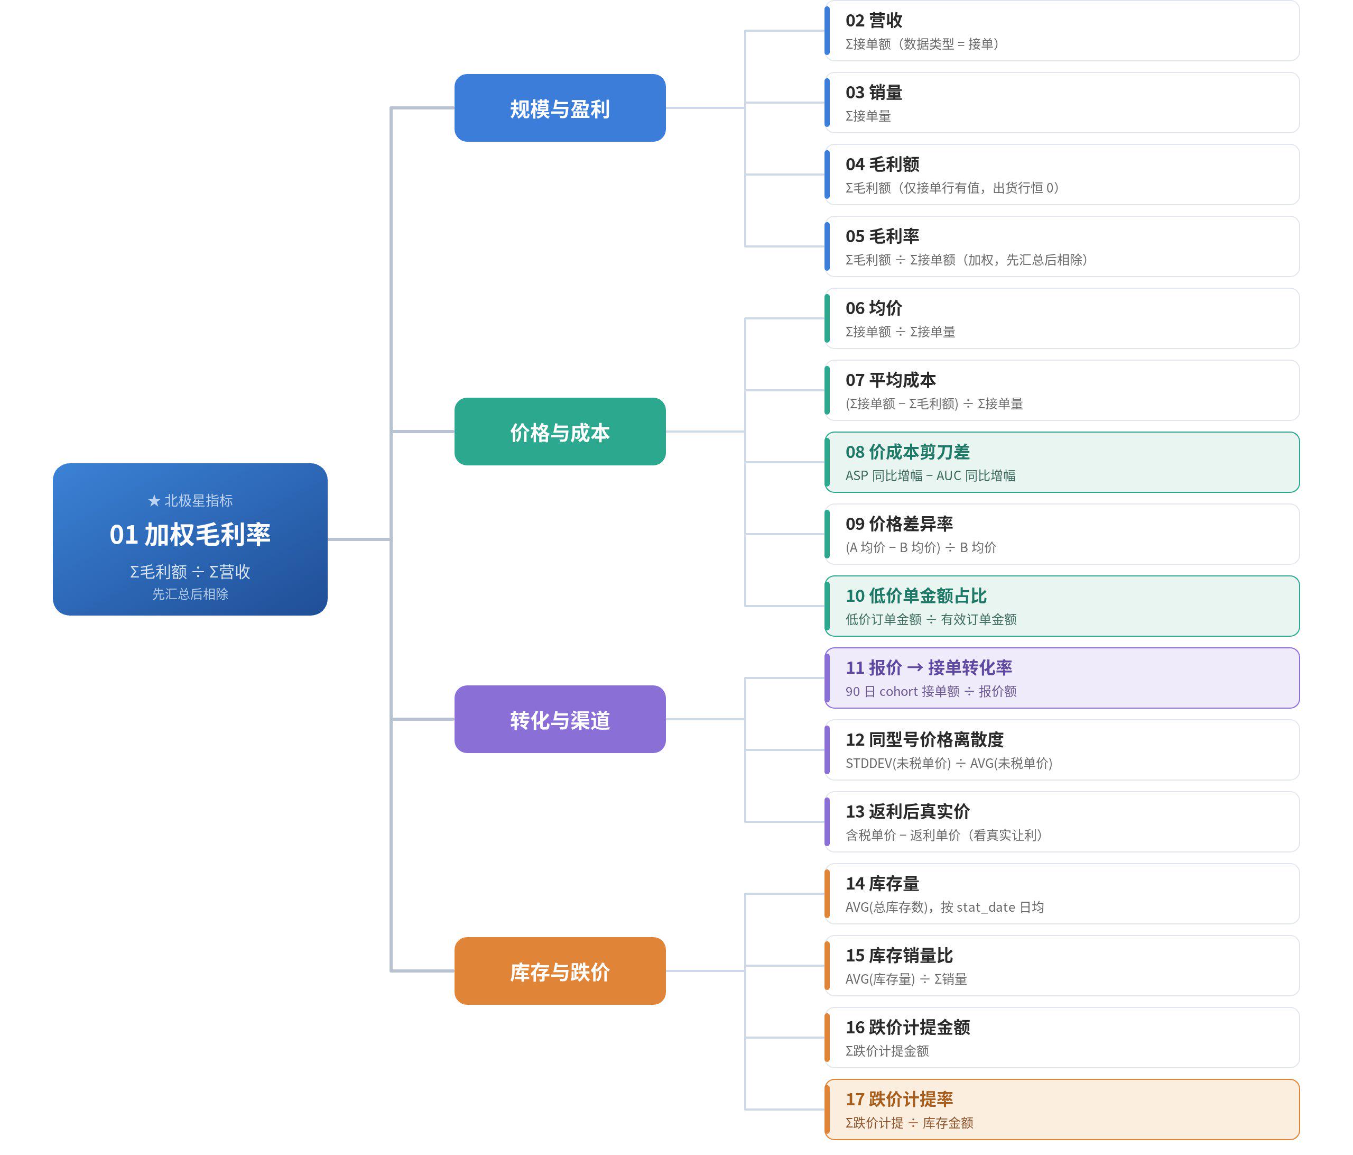Select the 09 价格差异率 card
The image size is (1353, 1155).
coord(1062,534)
